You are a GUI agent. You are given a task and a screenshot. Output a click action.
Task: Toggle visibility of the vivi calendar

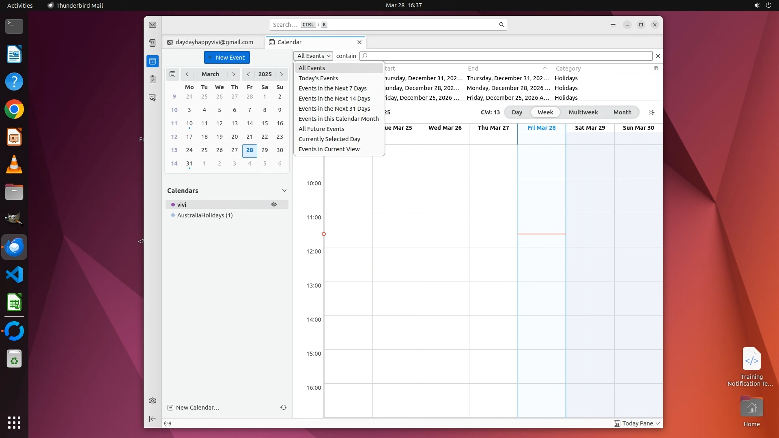tap(274, 204)
